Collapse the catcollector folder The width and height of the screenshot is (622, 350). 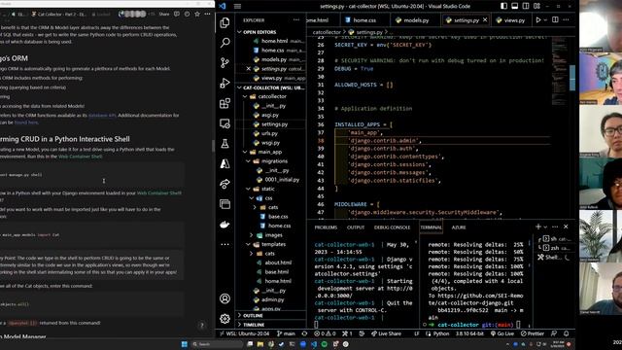(x=271, y=96)
